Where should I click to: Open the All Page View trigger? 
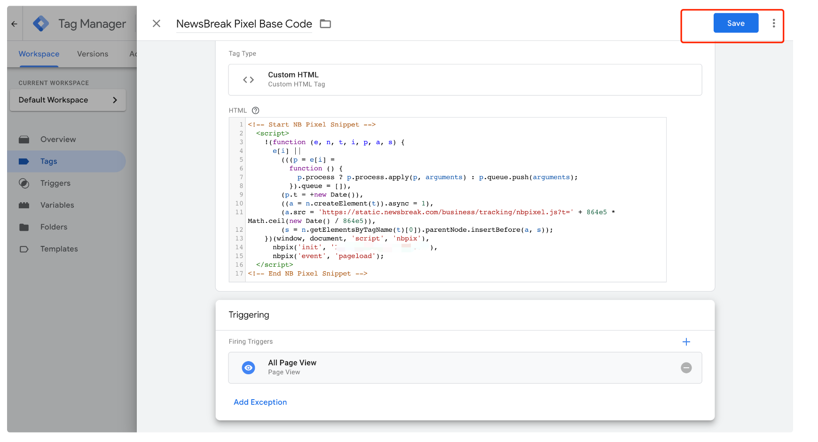(465, 368)
